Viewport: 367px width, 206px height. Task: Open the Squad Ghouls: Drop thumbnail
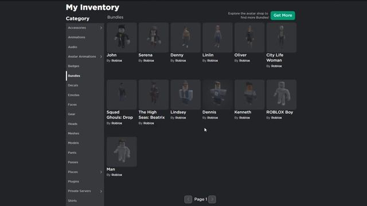click(x=122, y=94)
